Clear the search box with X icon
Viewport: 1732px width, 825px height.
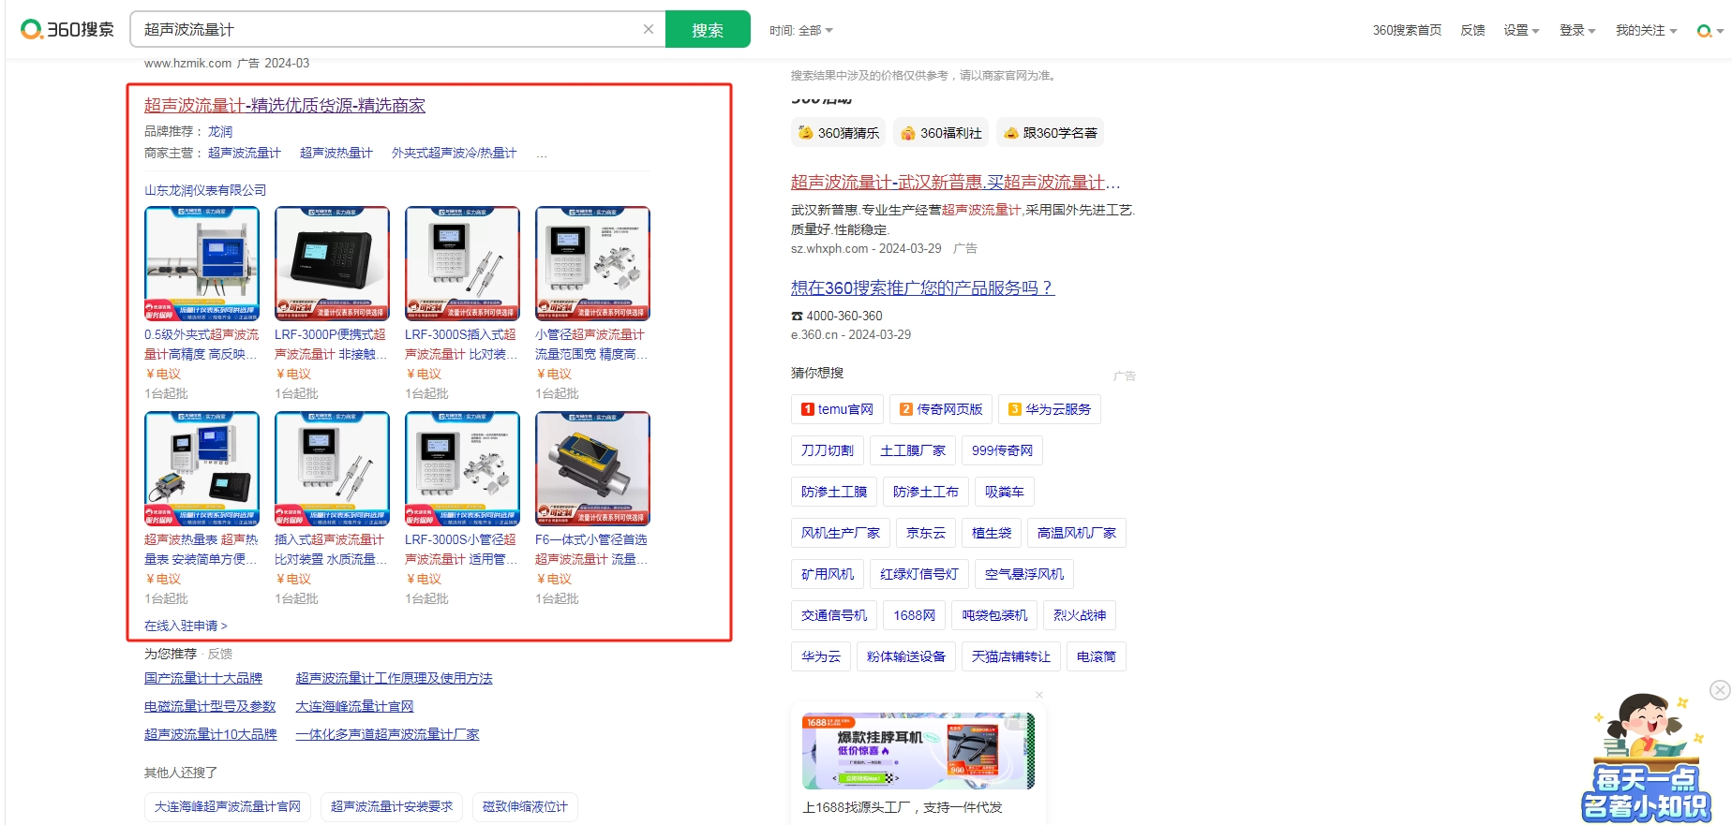tap(648, 29)
